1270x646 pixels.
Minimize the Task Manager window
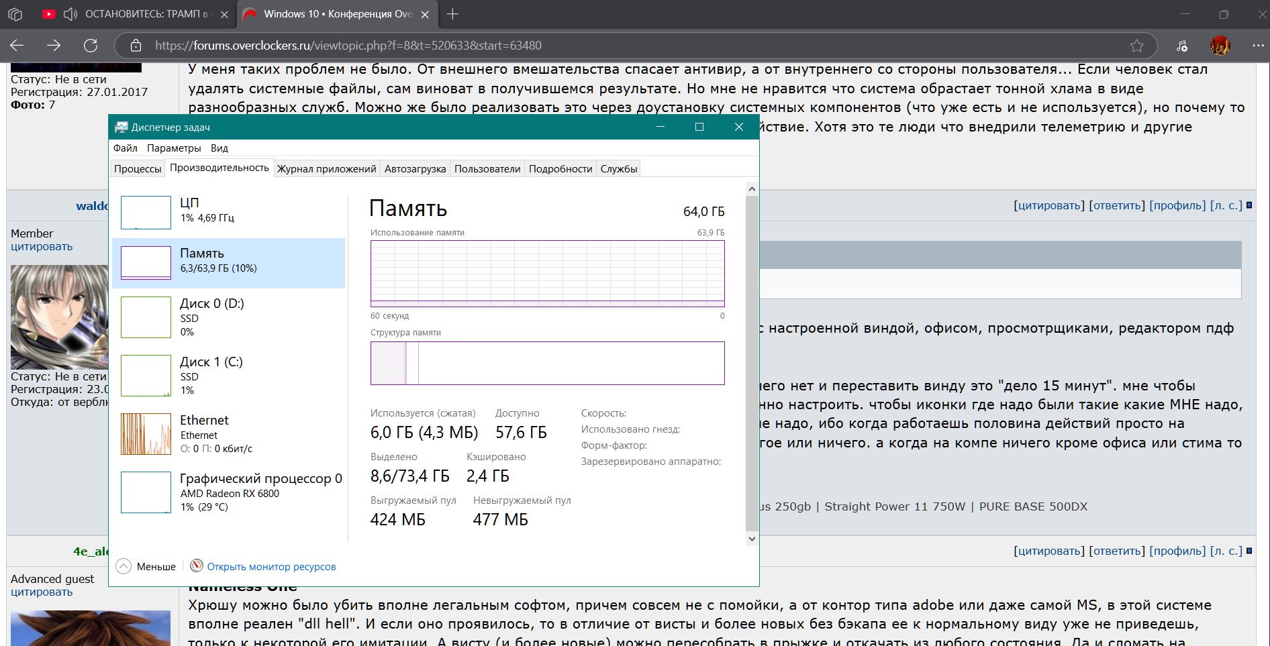click(x=660, y=127)
